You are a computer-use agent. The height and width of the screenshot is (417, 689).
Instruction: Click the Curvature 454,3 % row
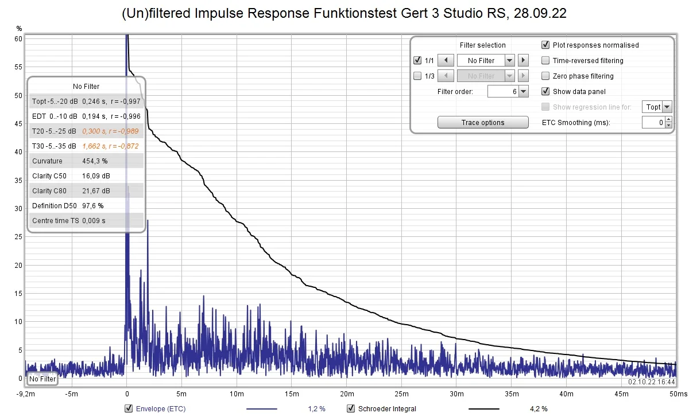(x=86, y=161)
